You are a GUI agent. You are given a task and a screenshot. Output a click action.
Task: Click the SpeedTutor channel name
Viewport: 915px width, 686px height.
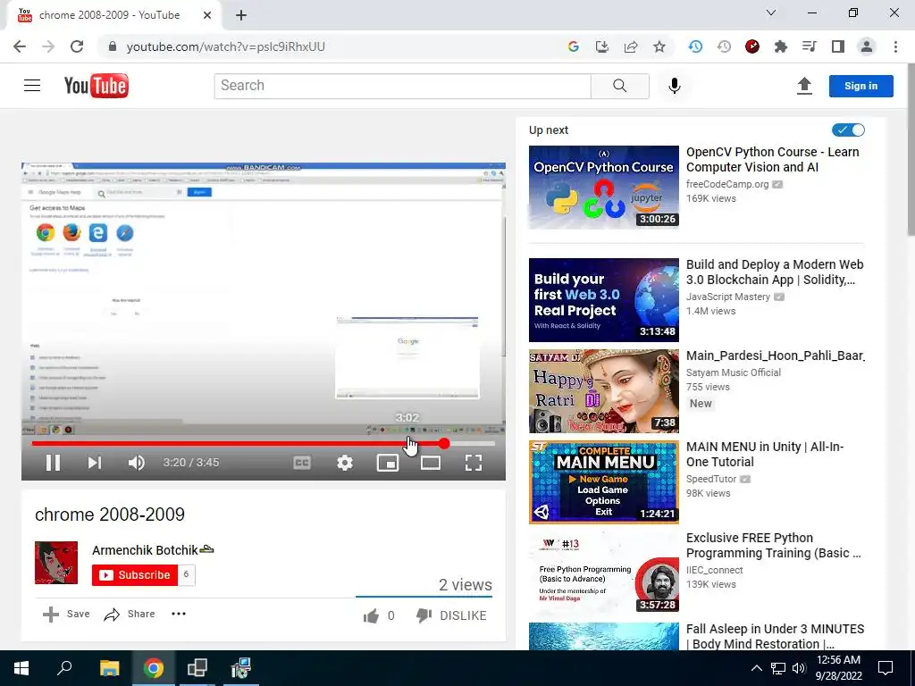710,479
